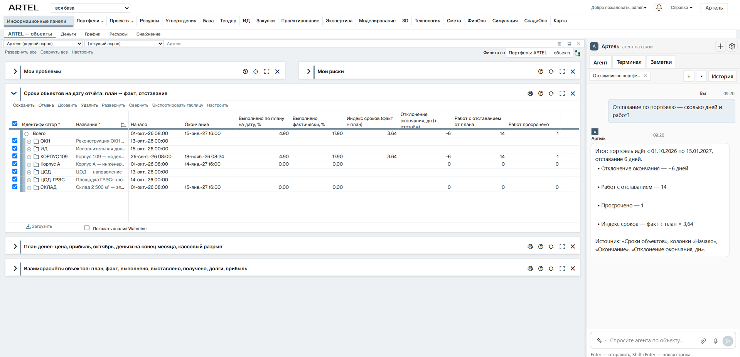Open the вся база dropdown

91,8
